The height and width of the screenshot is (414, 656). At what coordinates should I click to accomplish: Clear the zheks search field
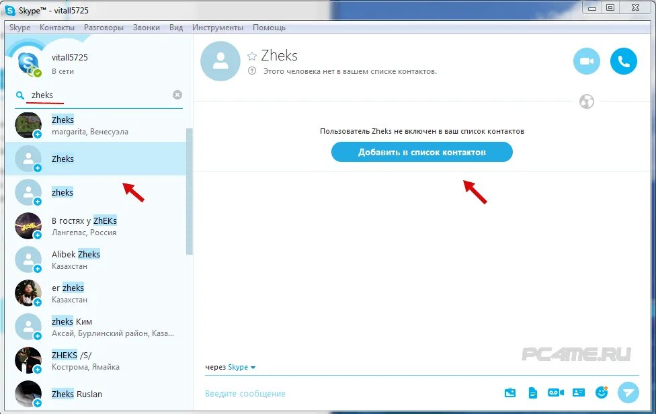pos(177,95)
